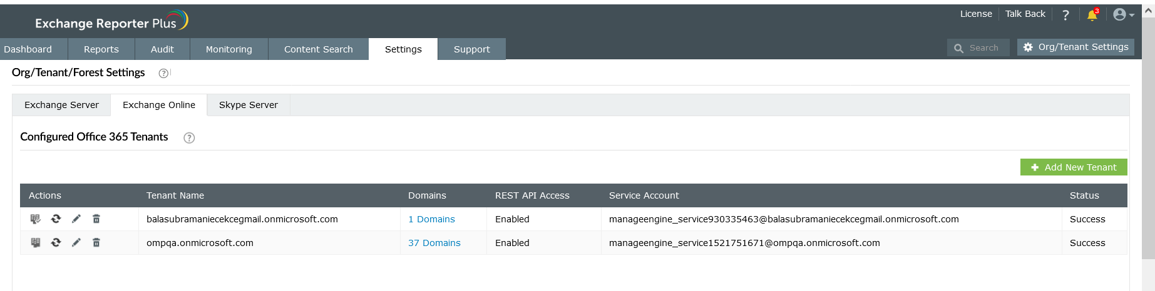The width and height of the screenshot is (1155, 291).
Task: Edit the balasubramaniecekcegmail tenant with pencil icon
Action: [x=76, y=219]
